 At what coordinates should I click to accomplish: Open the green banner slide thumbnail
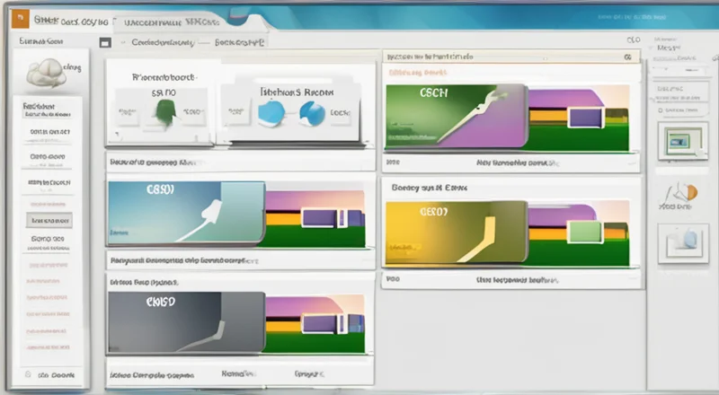[x=456, y=117]
